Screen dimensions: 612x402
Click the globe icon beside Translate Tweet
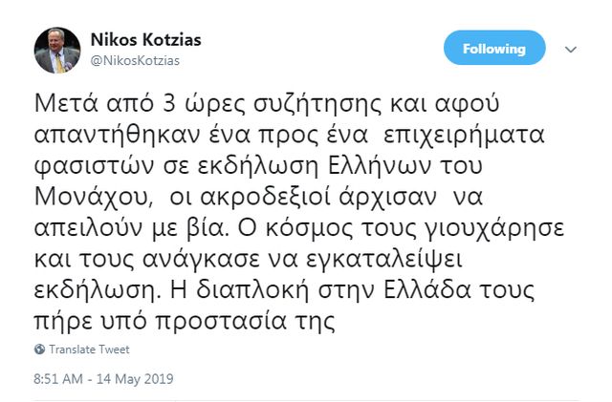click(x=39, y=349)
